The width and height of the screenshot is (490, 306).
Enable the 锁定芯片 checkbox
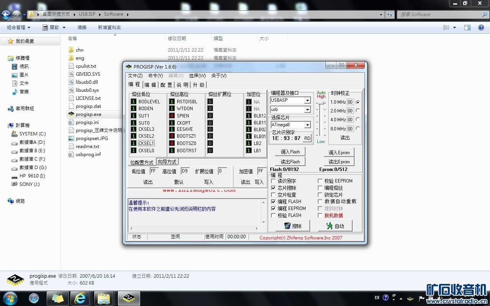320,195
